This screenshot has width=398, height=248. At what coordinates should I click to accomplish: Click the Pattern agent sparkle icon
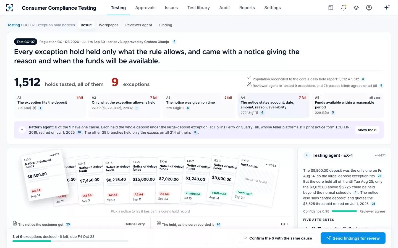[22, 130]
